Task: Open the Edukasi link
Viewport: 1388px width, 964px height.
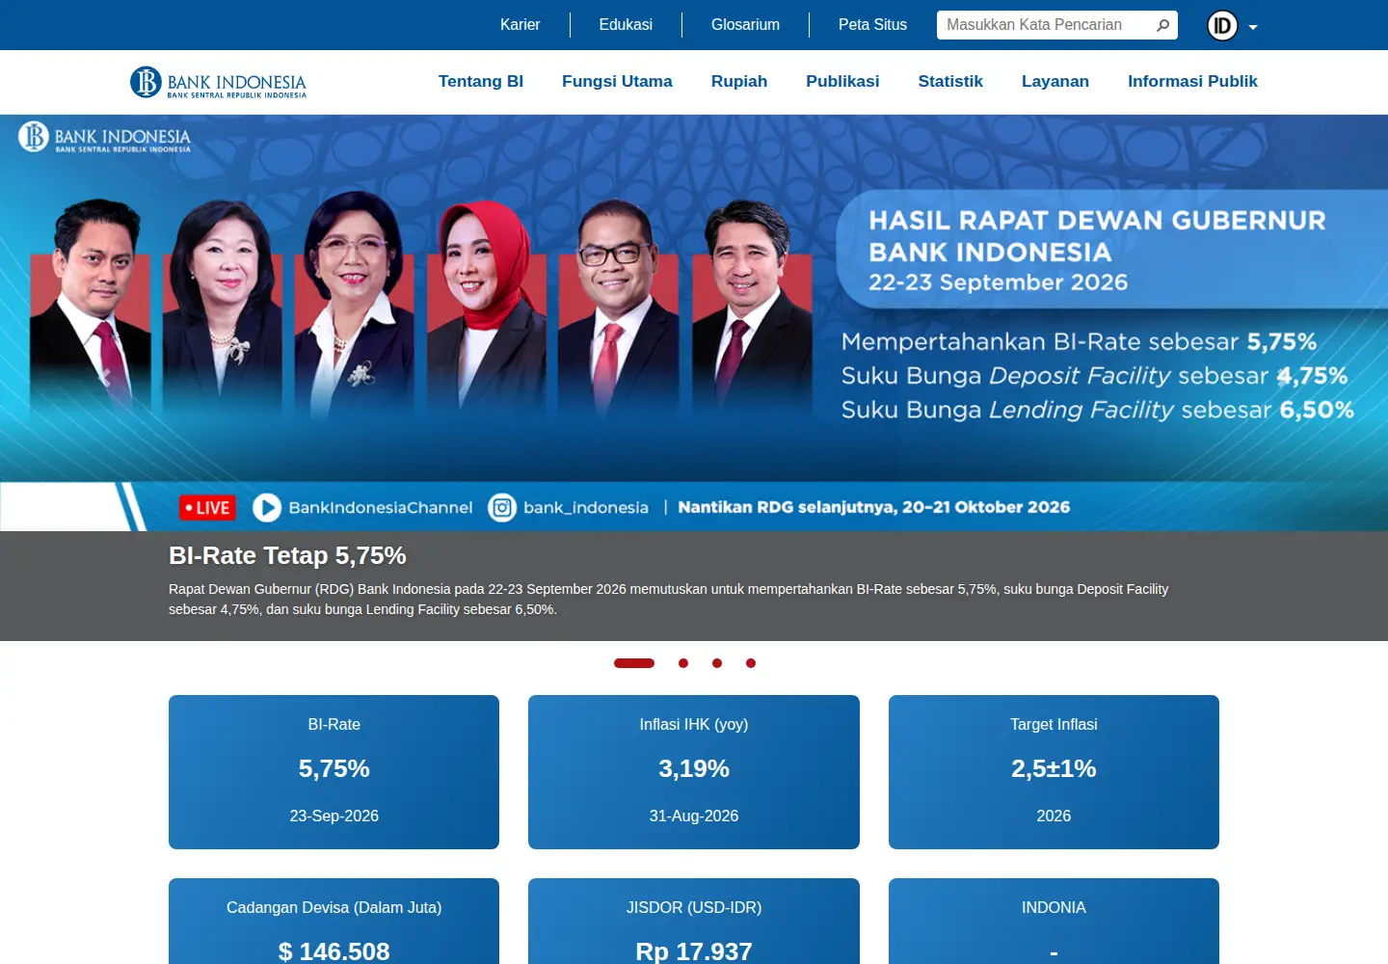Action: click(626, 25)
